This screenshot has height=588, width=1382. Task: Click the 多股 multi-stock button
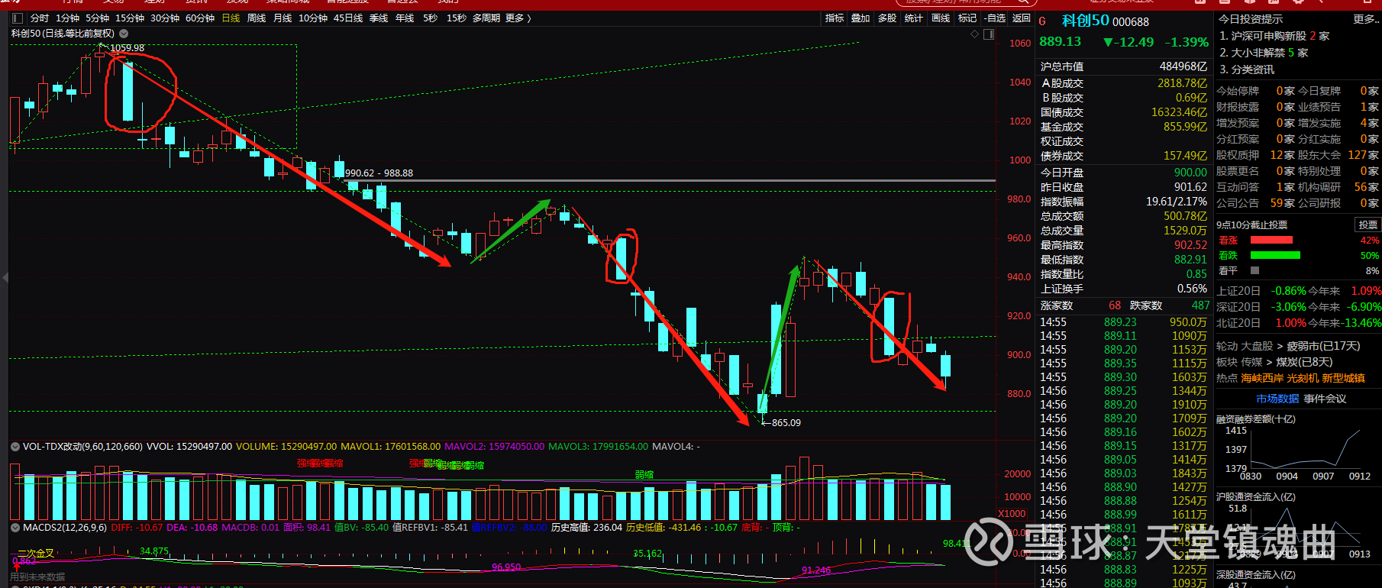pyautogui.click(x=886, y=18)
